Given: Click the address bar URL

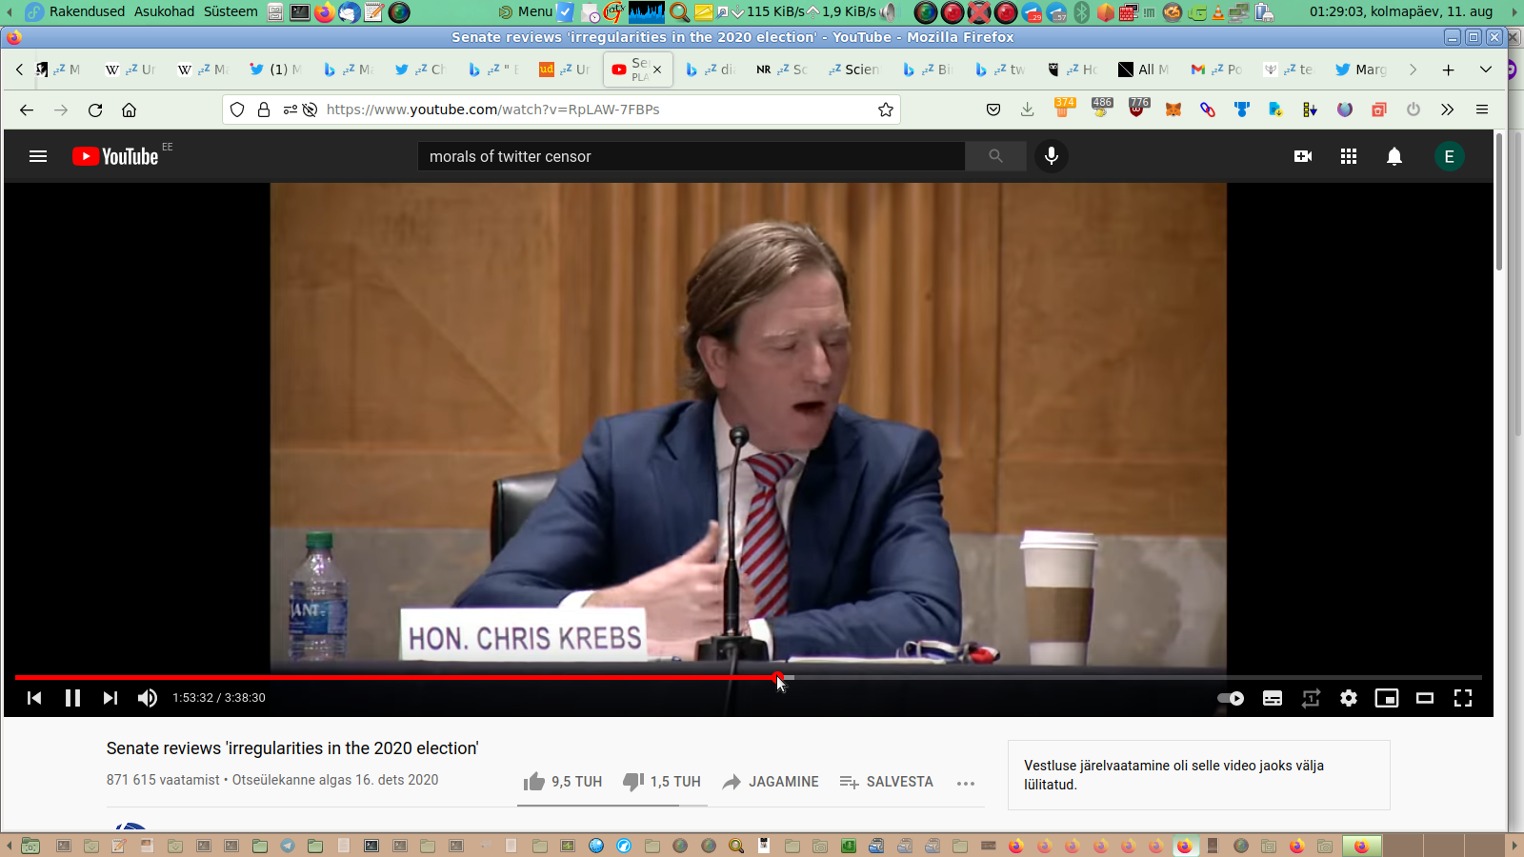Looking at the screenshot, I should [492, 110].
